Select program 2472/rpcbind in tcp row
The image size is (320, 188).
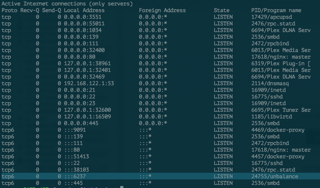270,44
